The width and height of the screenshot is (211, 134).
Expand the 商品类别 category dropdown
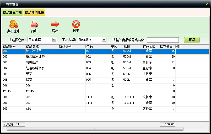point(104,40)
